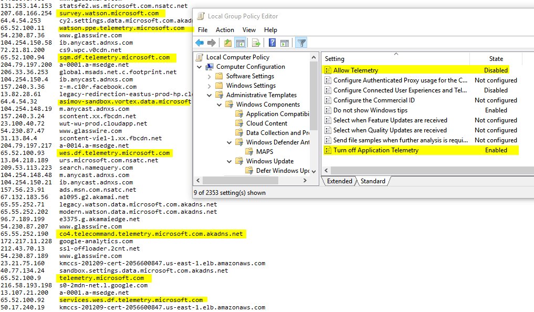
Task: Click the MAPS folder icon
Action: (249, 152)
